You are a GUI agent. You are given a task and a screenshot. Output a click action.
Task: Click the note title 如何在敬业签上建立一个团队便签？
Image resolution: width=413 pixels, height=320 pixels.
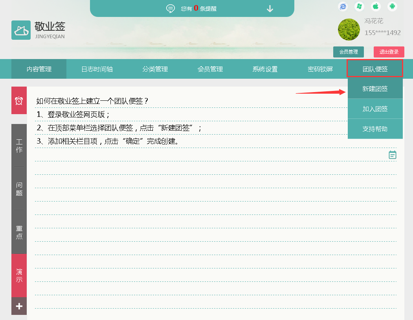click(x=92, y=101)
